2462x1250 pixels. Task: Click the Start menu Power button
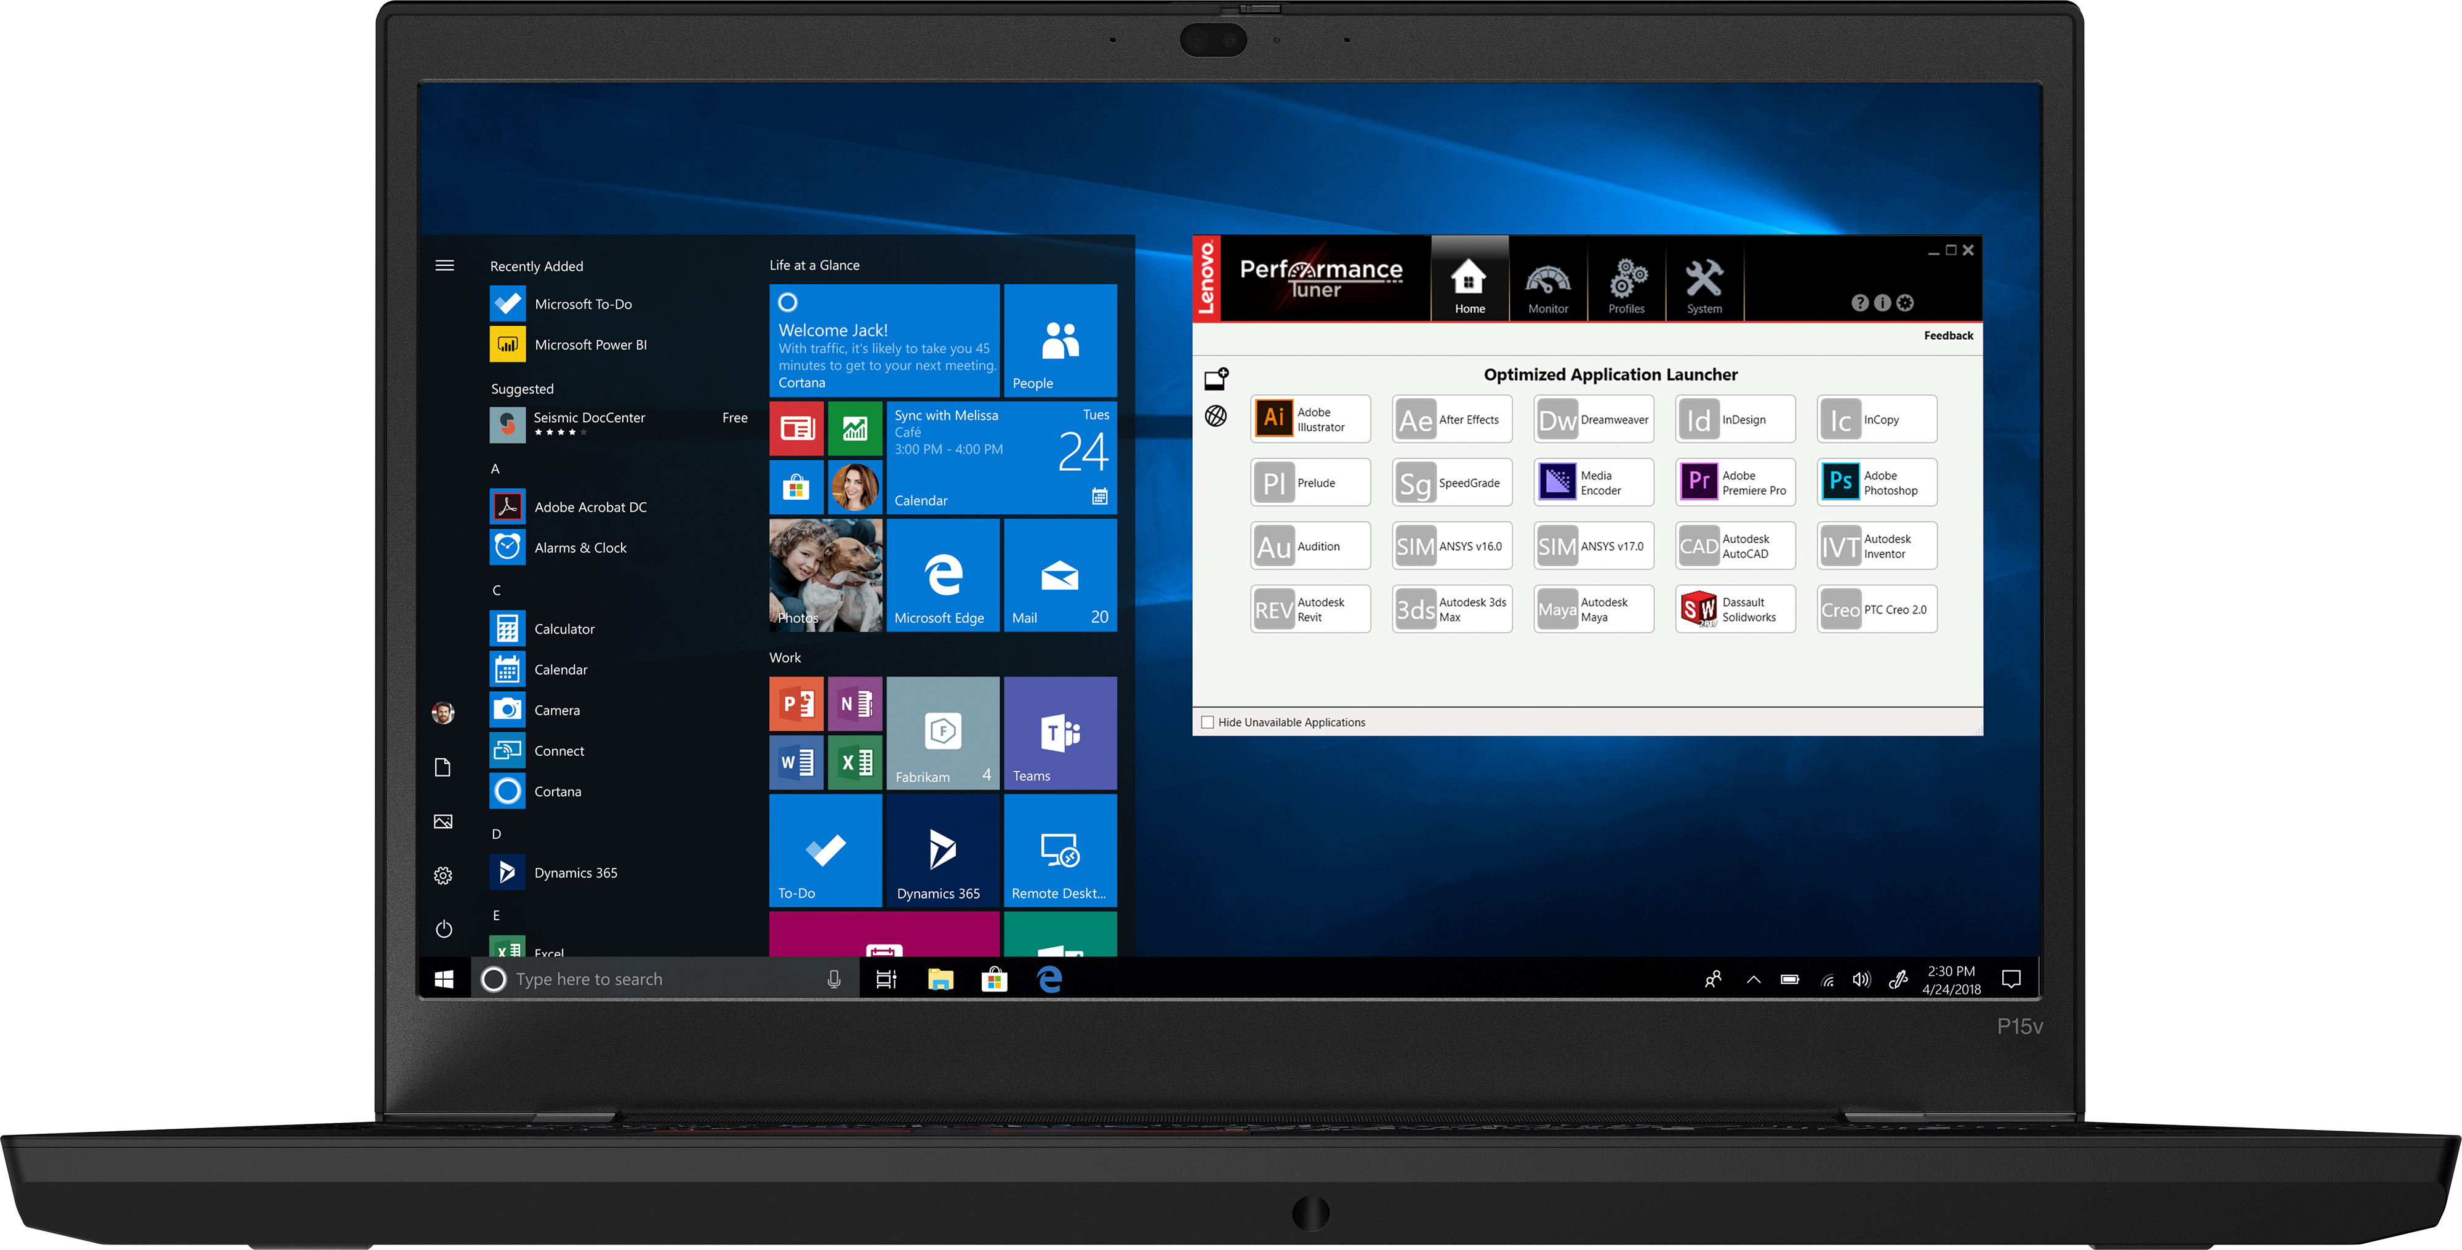coord(443,929)
